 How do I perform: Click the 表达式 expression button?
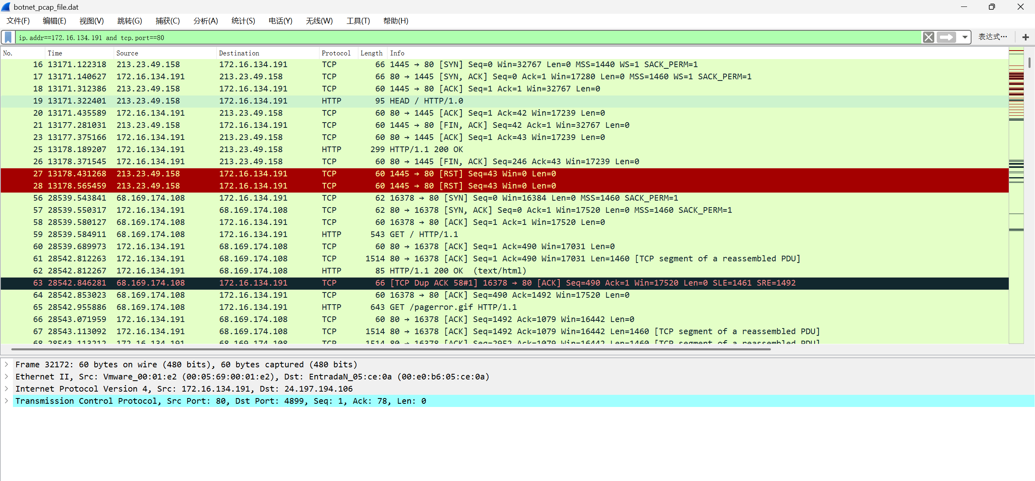pyautogui.click(x=992, y=37)
